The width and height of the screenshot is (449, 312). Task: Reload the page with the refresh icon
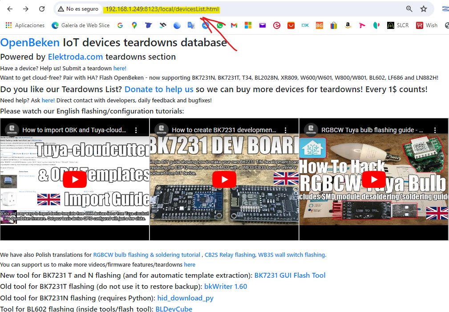(42, 9)
